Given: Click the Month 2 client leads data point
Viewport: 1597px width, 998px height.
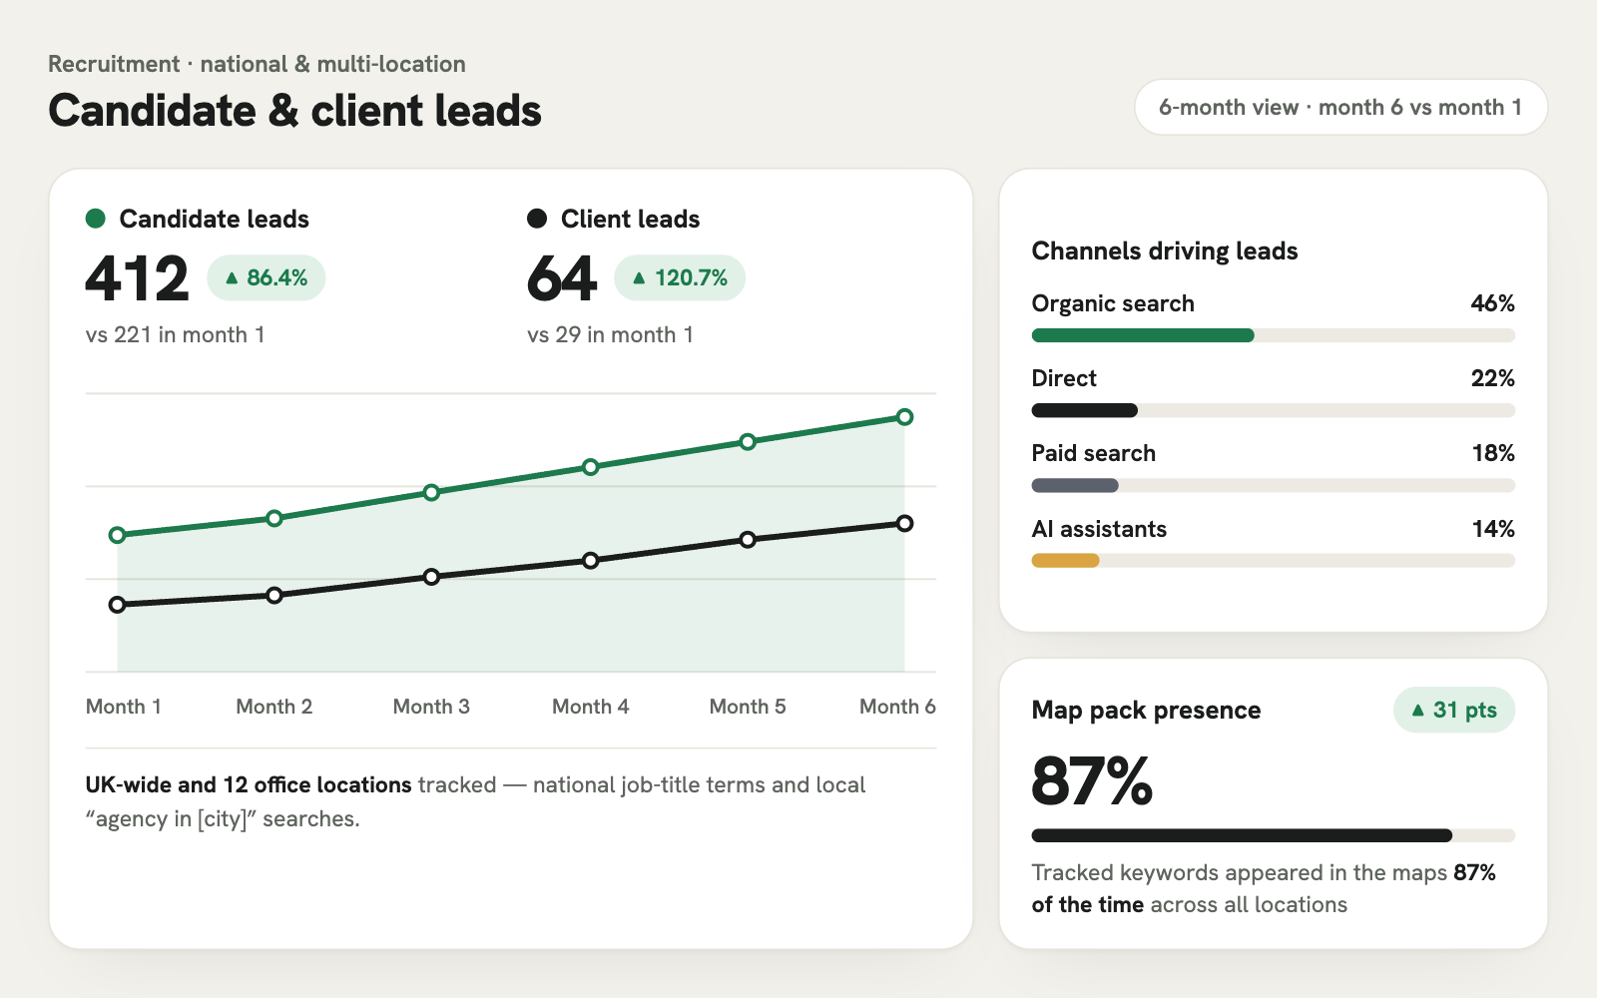Looking at the screenshot, I should click(274, 595).
